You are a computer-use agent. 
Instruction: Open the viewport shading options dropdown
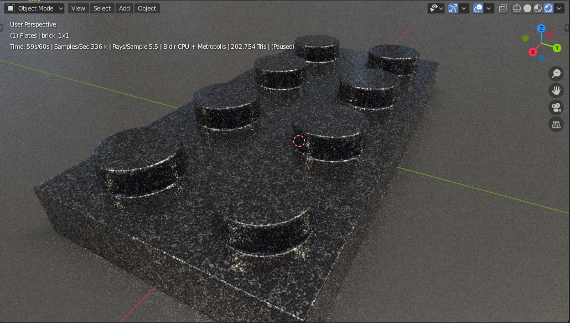click(x=559, y=8)
